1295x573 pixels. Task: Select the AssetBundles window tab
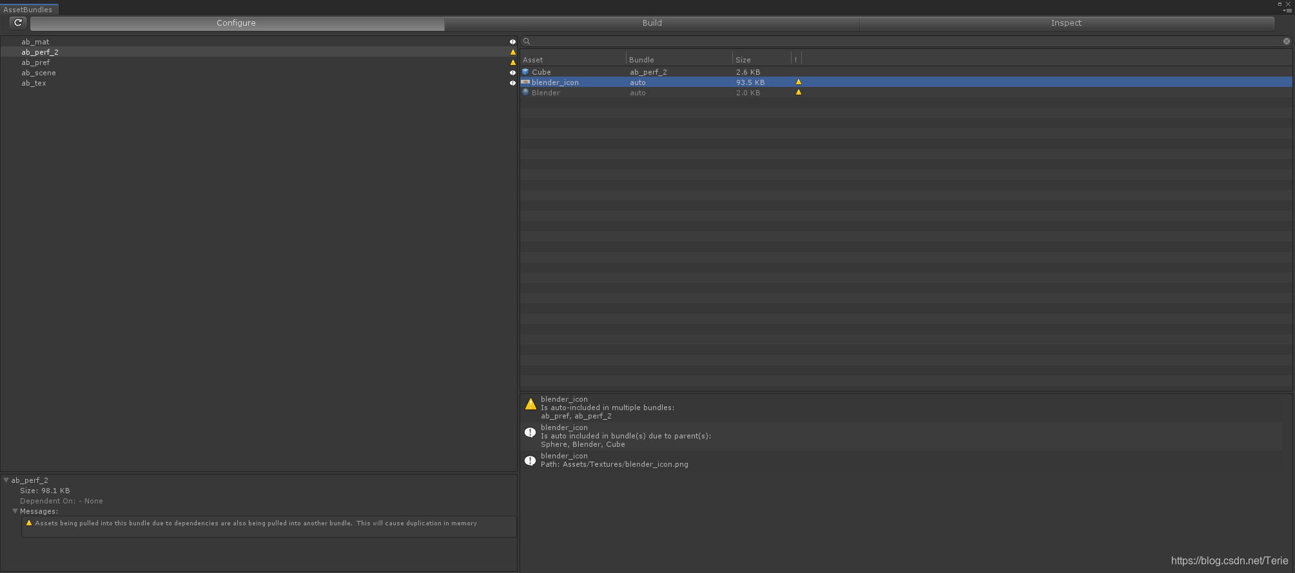(28, 10)
